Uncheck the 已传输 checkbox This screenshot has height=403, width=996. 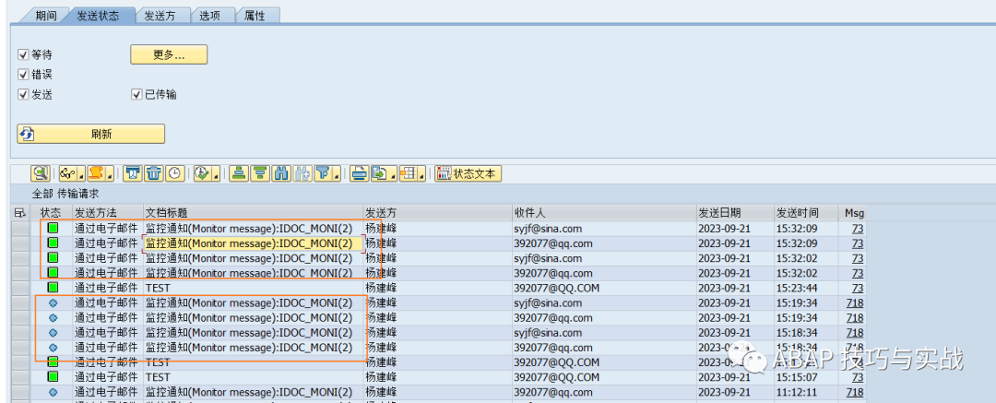pyautogui.click(x=136, y=94)
